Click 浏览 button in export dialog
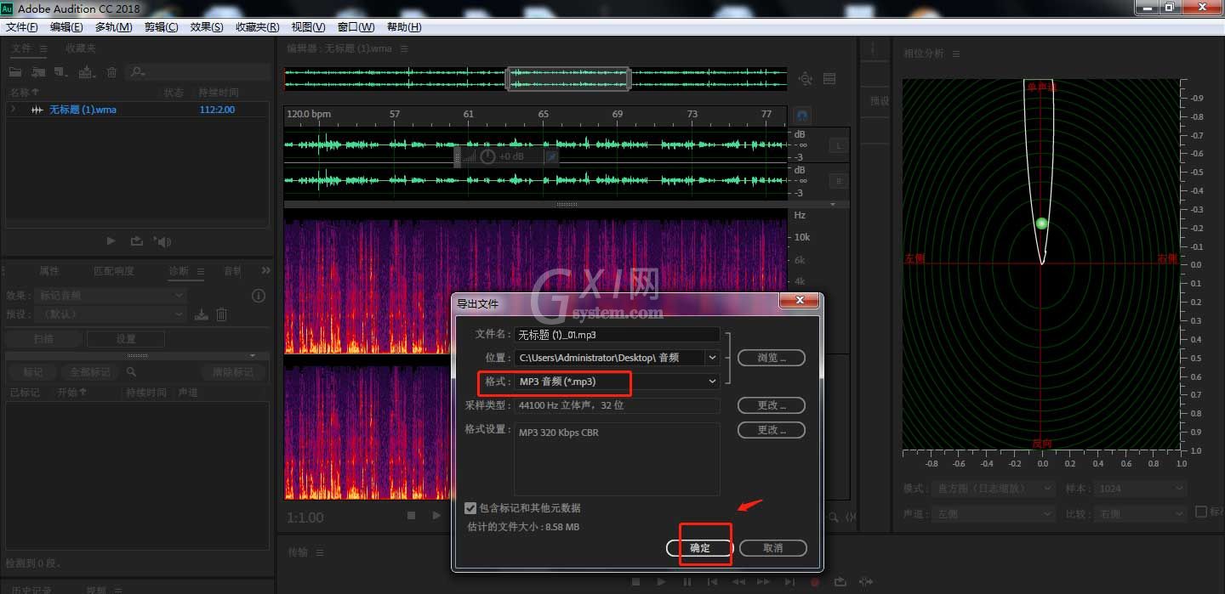1225x594 pixels. pos(771,358)
